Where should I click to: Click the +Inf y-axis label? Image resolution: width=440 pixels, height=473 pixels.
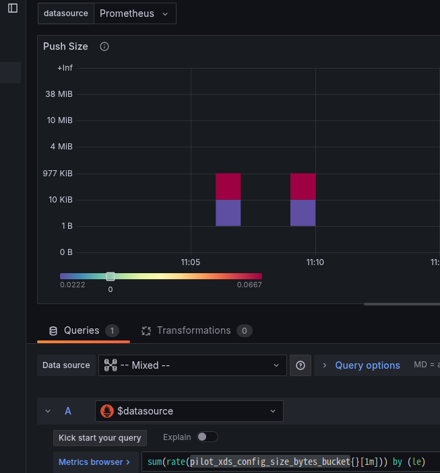tap(65, 68)
